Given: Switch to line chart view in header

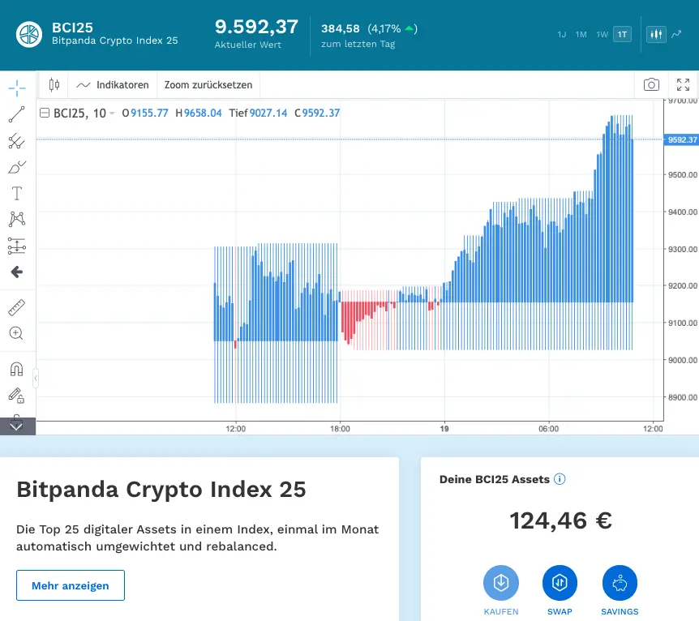Looking at the screenshot, I should pos(677,34).
